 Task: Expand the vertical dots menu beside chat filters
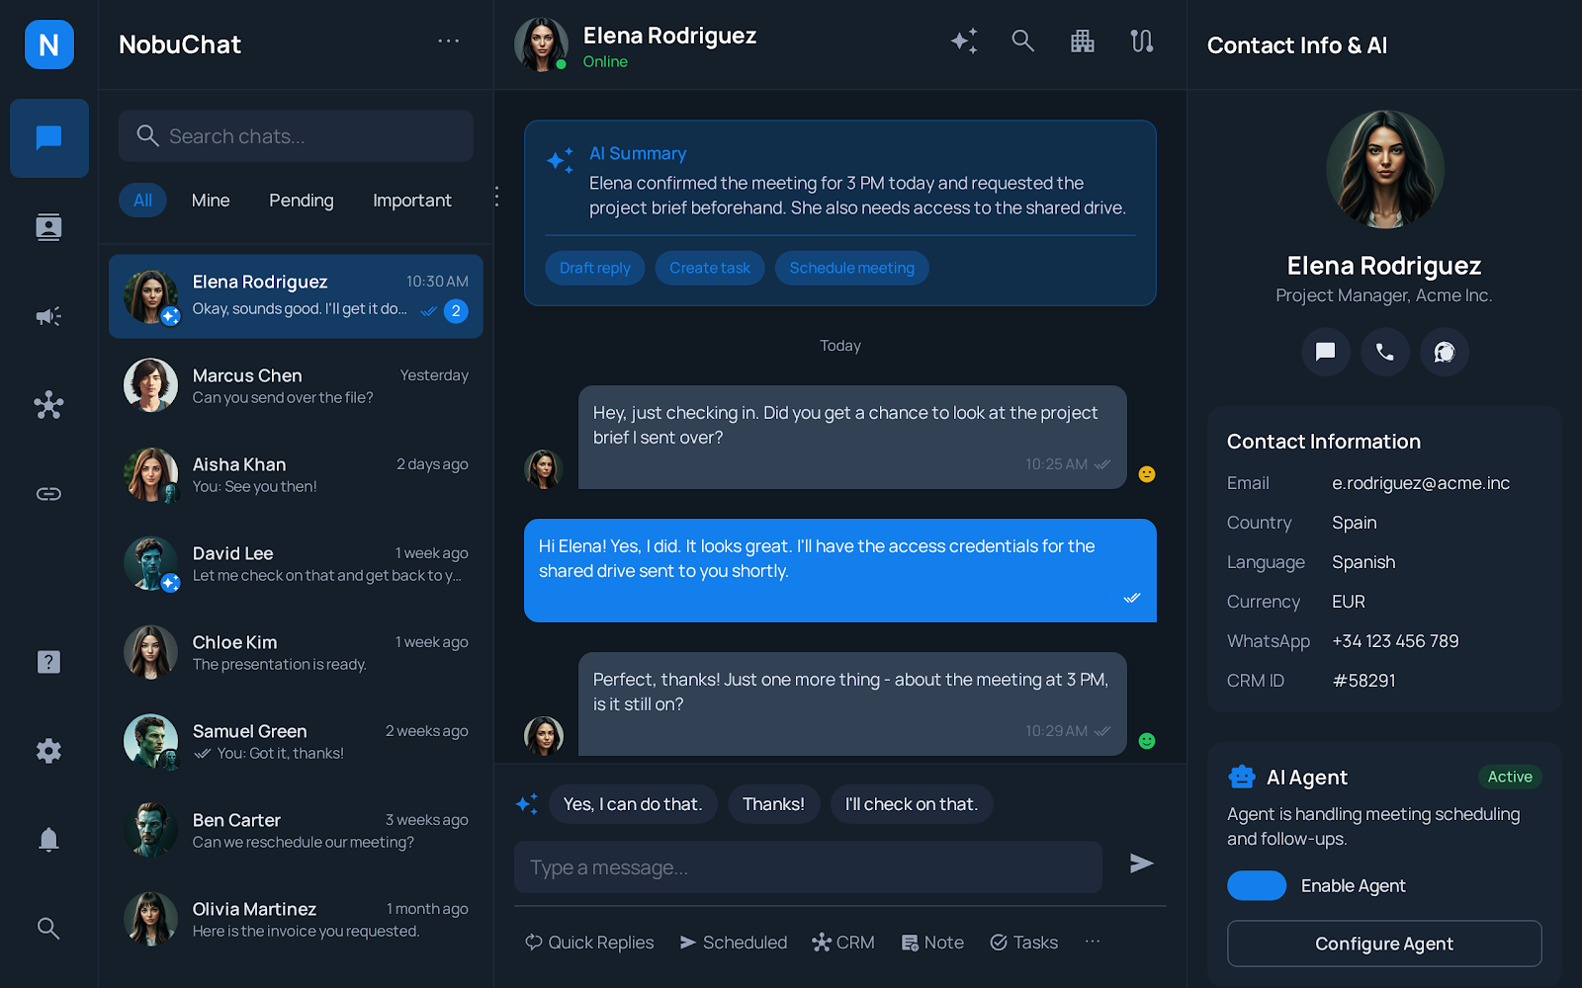495,197
